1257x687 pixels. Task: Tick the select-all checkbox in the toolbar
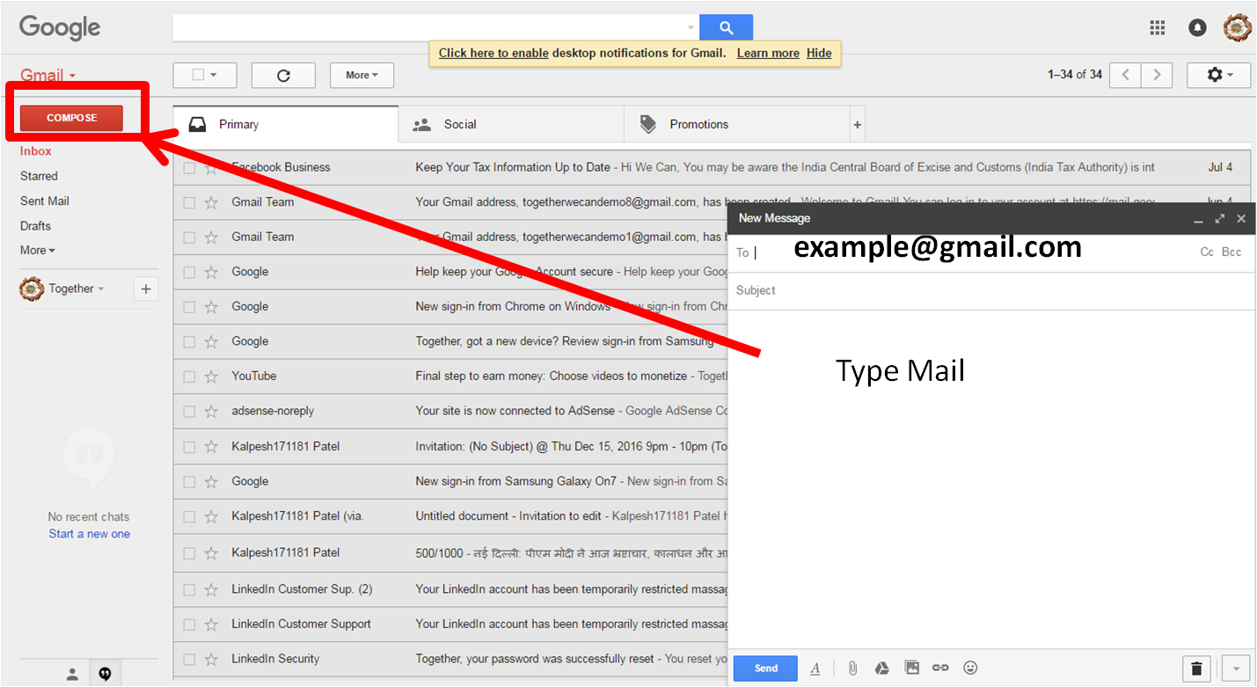198,75
